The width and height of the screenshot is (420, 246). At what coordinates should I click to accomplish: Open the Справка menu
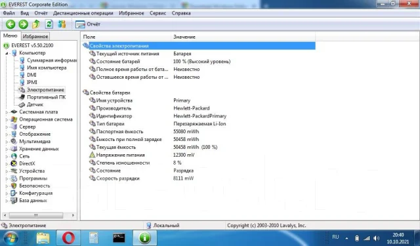pos(181,13)
